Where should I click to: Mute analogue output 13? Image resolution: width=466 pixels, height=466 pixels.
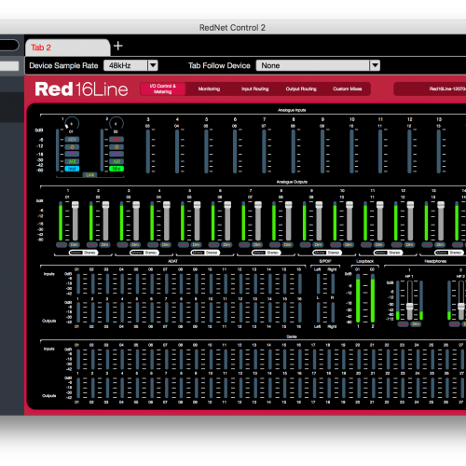pyautogui.click(x=427, y=245)
